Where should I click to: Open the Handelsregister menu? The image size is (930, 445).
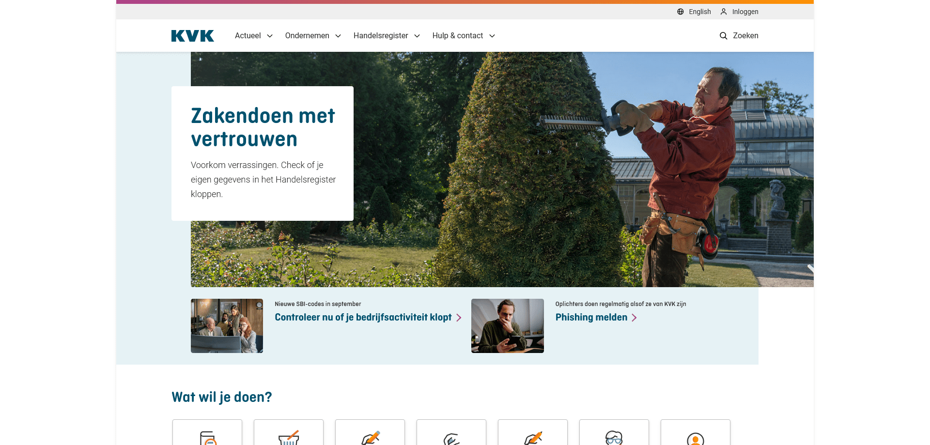[387, 36]
